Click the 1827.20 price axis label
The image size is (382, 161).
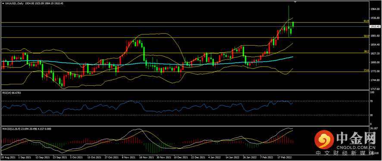(375, 53)
